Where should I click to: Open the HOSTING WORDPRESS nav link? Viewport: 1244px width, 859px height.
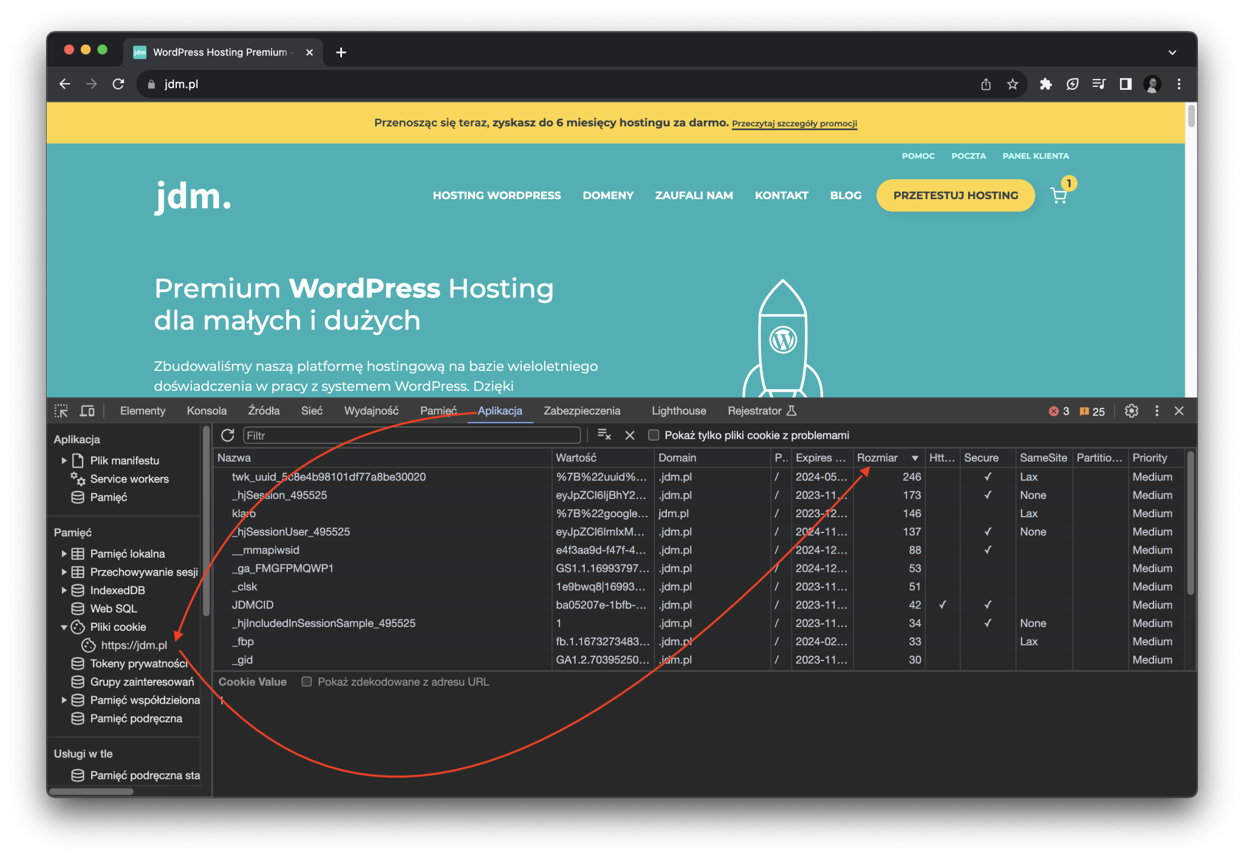(497, 195)
